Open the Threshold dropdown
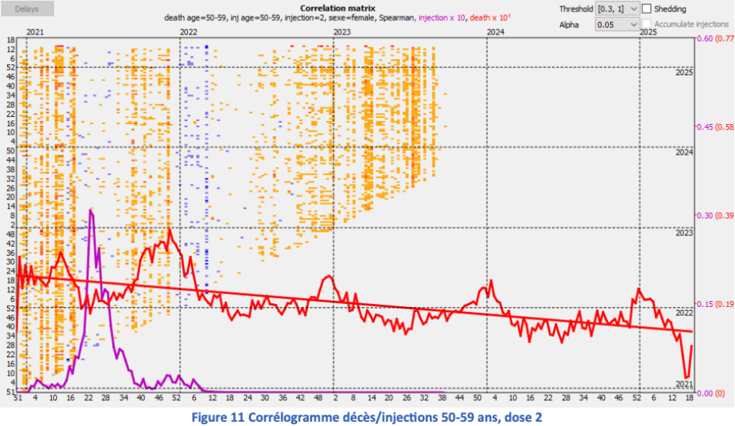 (x=617, y=9)
